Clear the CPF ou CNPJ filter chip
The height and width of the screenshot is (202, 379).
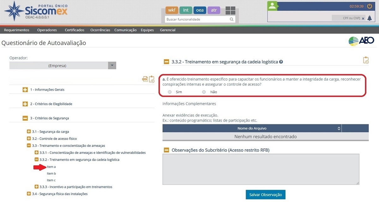[363, 18]
